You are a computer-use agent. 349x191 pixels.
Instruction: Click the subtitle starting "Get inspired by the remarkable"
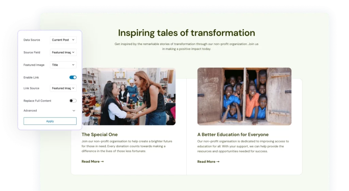coord(186,46)
